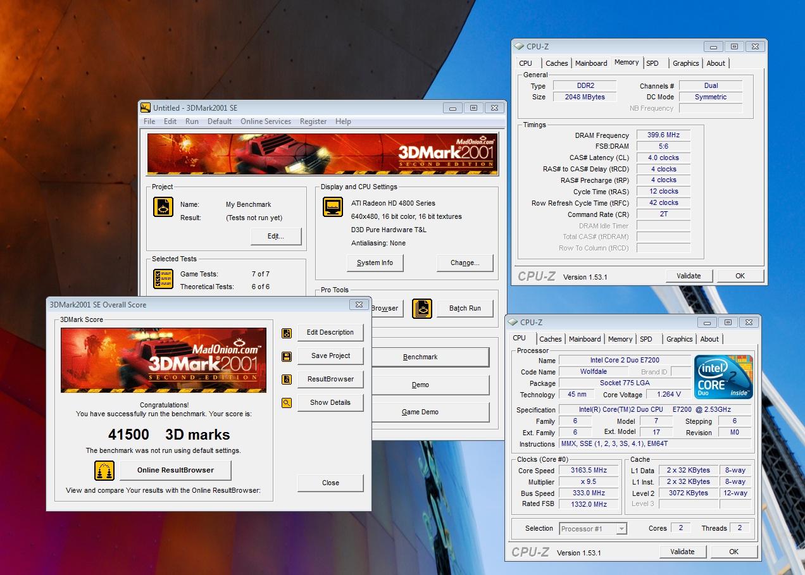Click the Show Details magnifier icon
This screenshot has width=805, height=575.
coord(287,403)
